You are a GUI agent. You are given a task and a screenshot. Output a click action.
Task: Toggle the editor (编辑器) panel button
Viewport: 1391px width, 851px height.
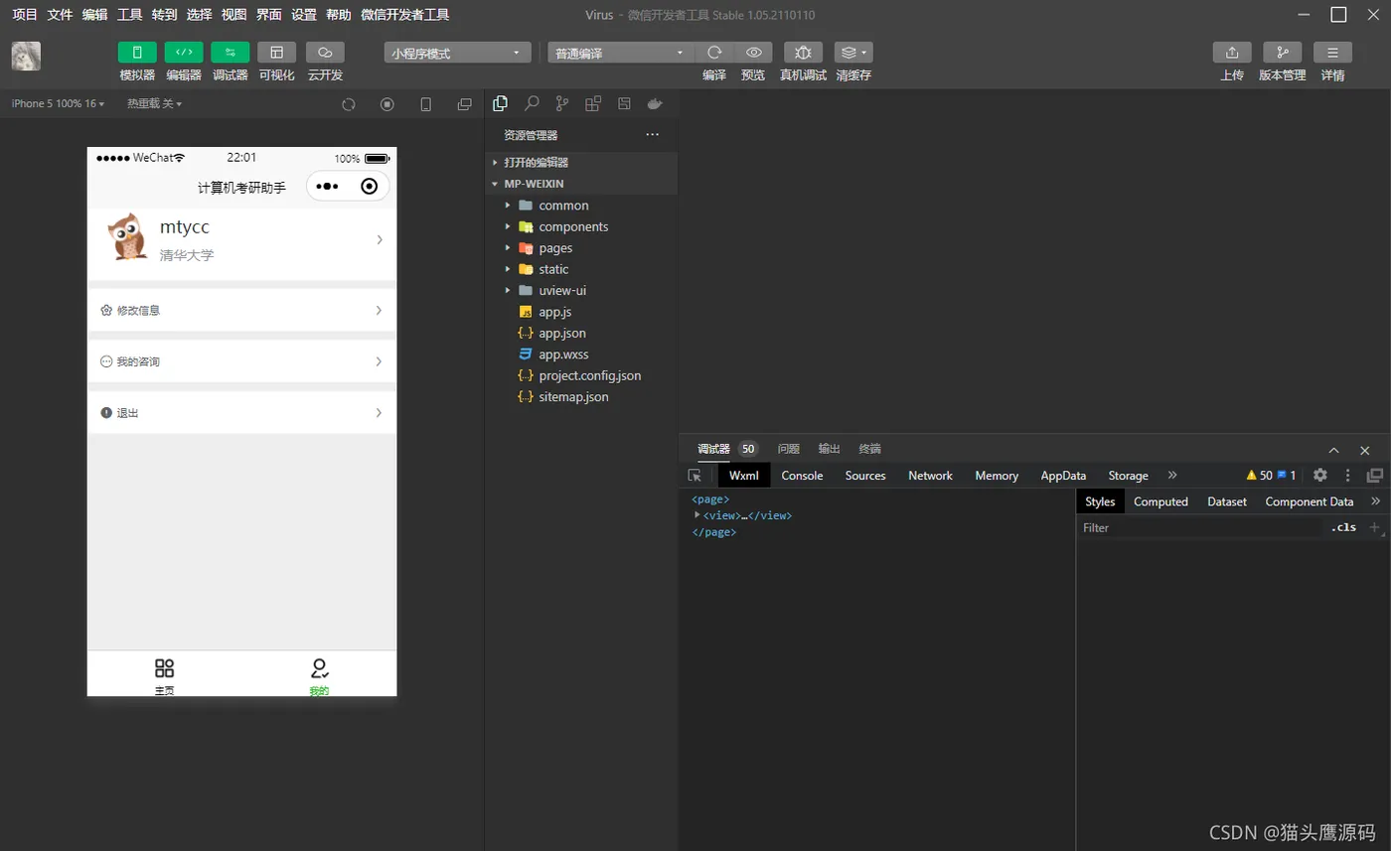tap(184, 53)
